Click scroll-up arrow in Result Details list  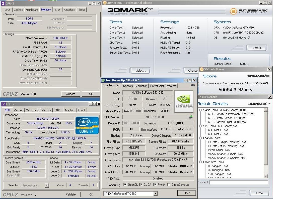click(266, 110)
